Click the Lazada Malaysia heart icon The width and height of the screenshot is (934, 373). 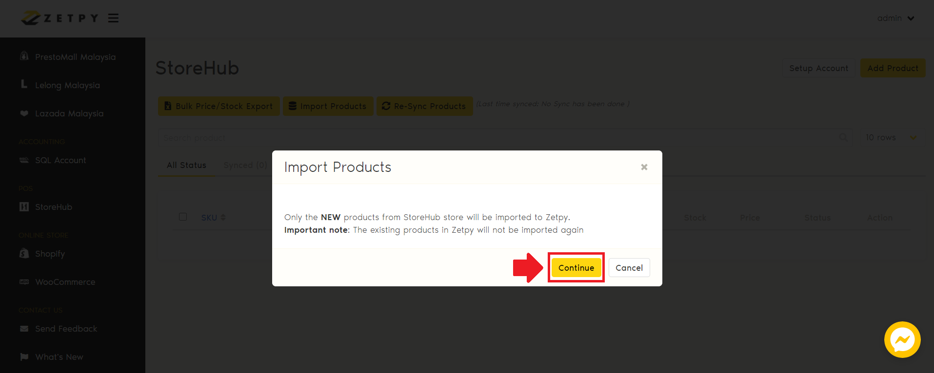click(24, 113)
